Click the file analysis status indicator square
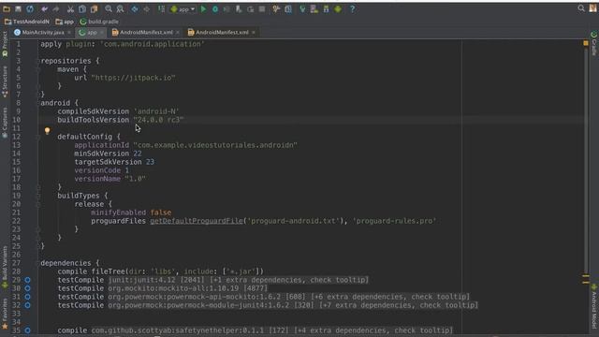 click(586, 43)
